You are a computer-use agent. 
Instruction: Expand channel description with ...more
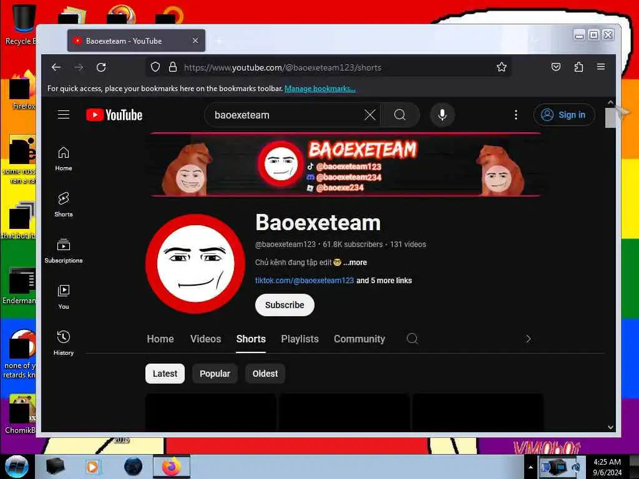[x=354, y=263]
